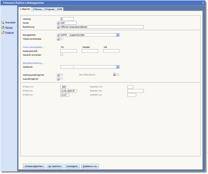
Task: Click the checkmark icon beside Bezugseinheit field
Action: coord(58,35)
